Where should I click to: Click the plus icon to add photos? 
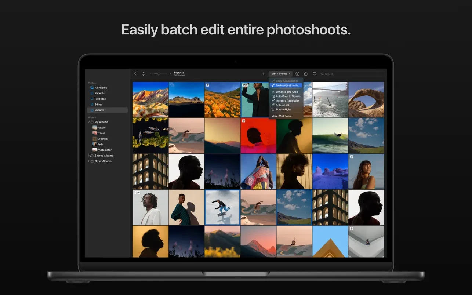[x=263, y=74]
